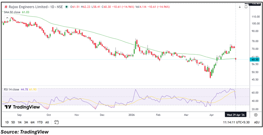Click the snapshot bracket icon at top right
The height and width of the screenshot is (135, 263).
tap(246, 7)
